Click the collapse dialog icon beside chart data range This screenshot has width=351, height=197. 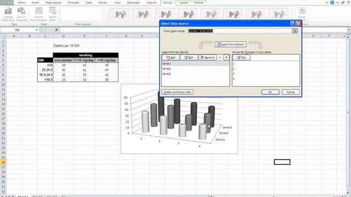point(295,31)
